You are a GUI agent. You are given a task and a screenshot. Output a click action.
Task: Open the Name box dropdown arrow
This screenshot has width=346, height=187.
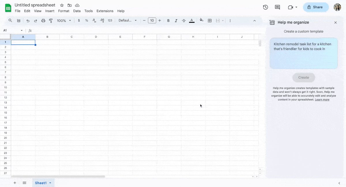point(22,30)
